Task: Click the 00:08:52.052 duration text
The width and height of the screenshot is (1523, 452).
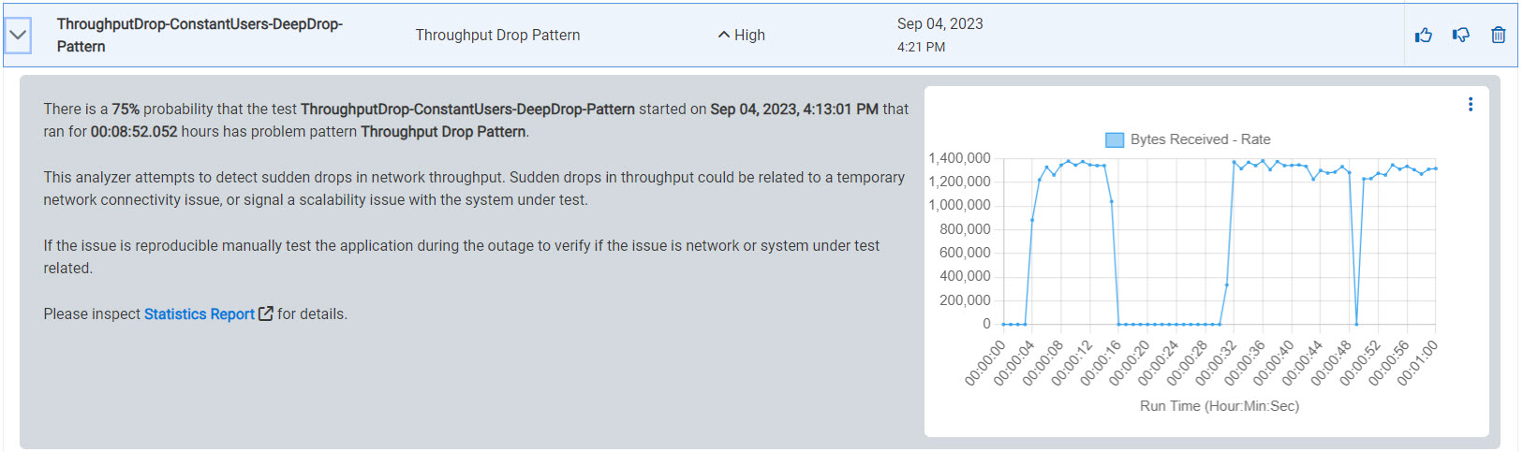Action: [134, 132]
